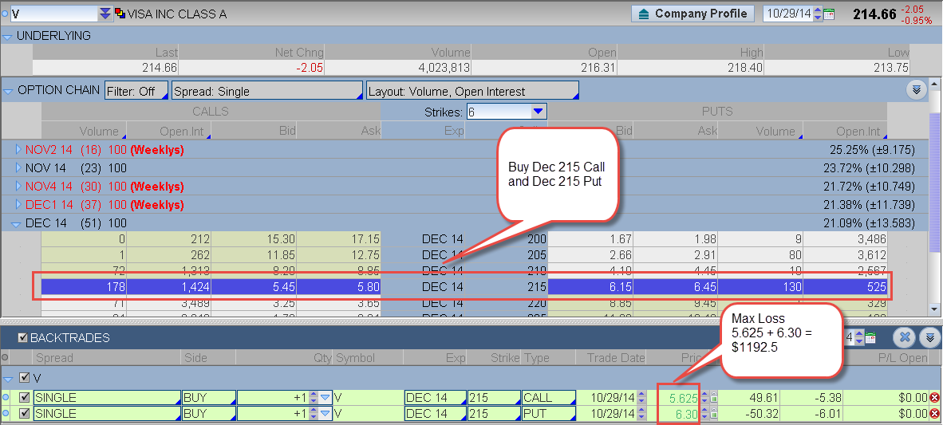Uncheck the BUY PUT trade checkbox

pos(25,414)
